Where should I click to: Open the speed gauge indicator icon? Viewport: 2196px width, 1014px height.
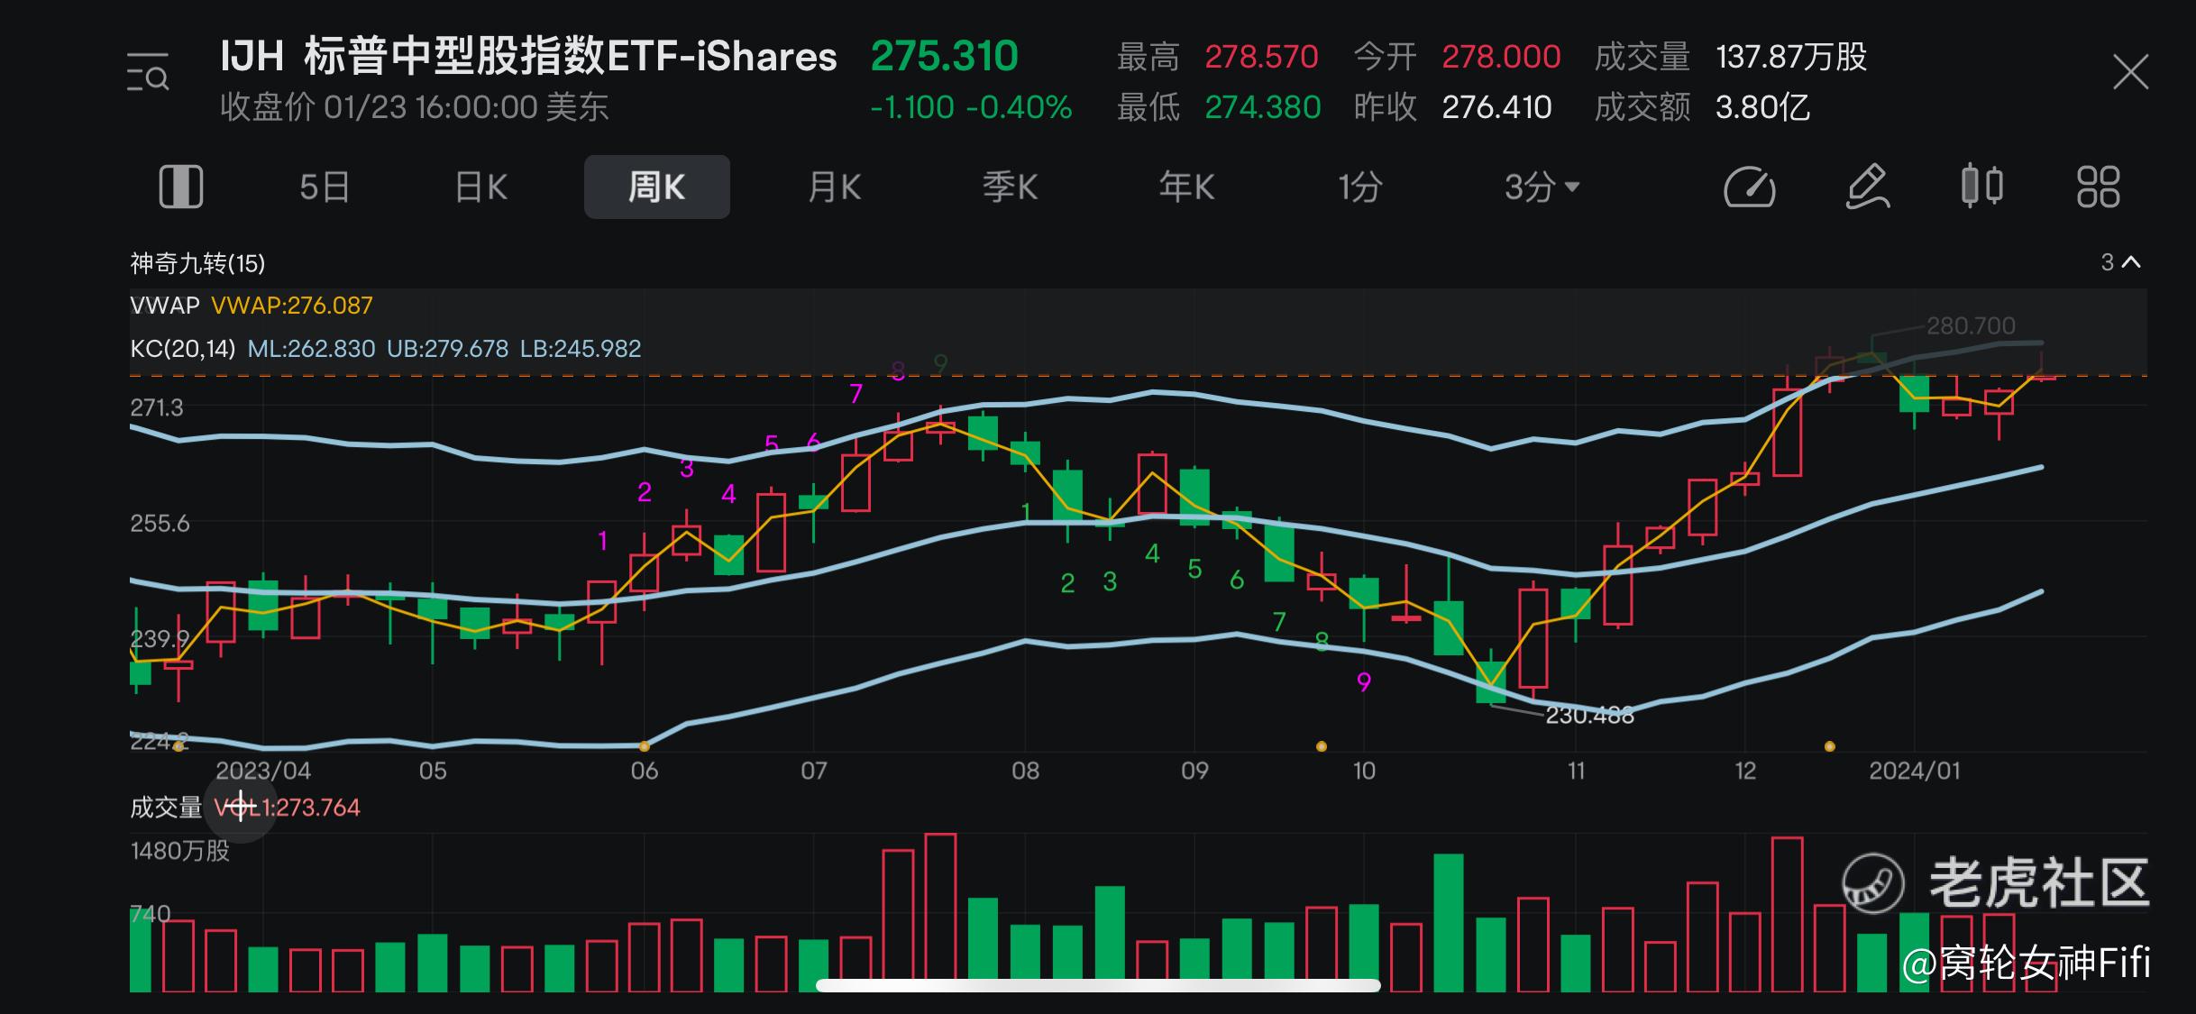click(x=1749, y=187)
